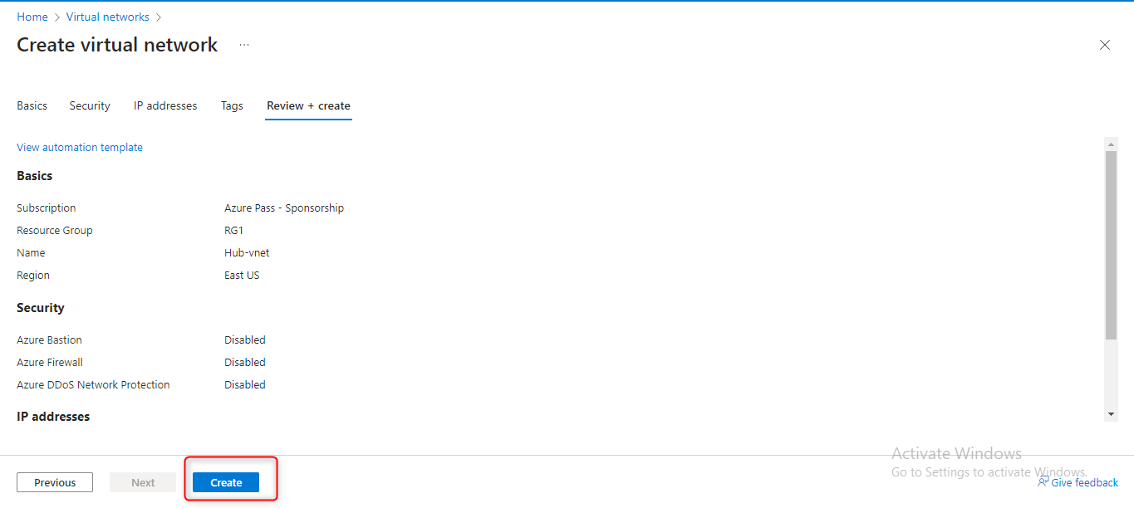Go back with the Previous button
This screenshot has height=508, width=1134.
tap(55, 482)
